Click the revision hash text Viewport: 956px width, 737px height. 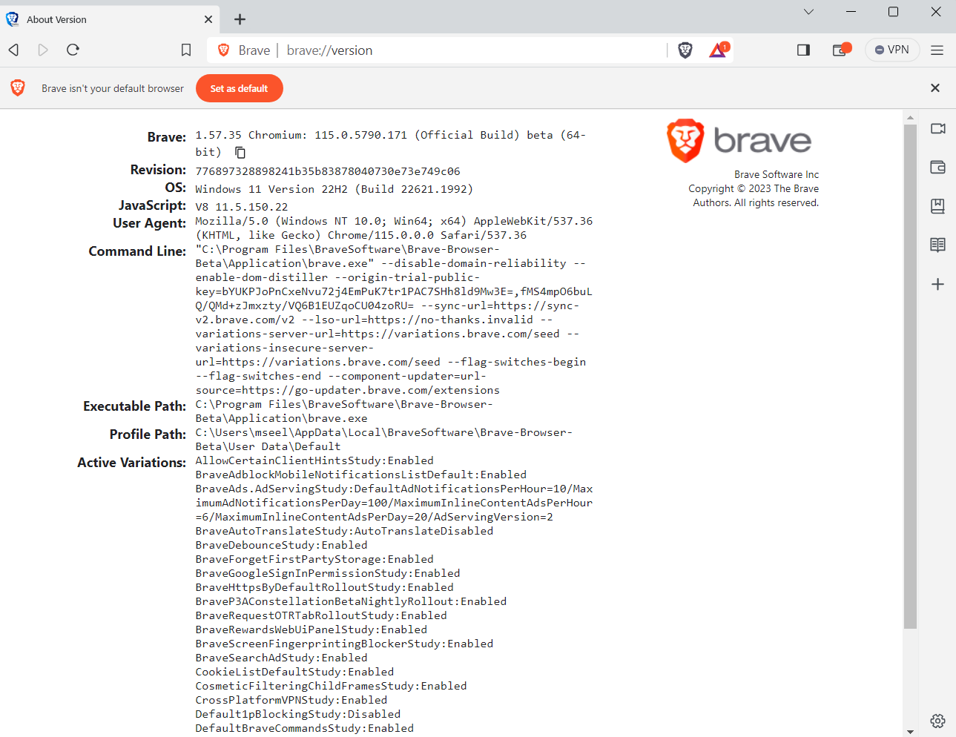[x=328, y=171]
